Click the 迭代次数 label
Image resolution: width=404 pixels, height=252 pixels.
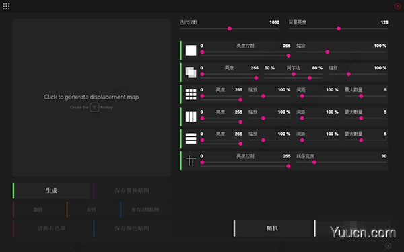click(189, 22)
